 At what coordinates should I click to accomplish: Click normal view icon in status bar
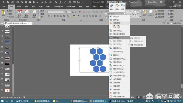139,97
